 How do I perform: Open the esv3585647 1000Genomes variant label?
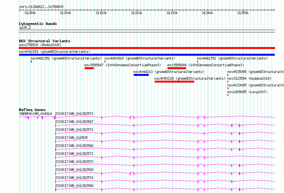coord(123,65)
